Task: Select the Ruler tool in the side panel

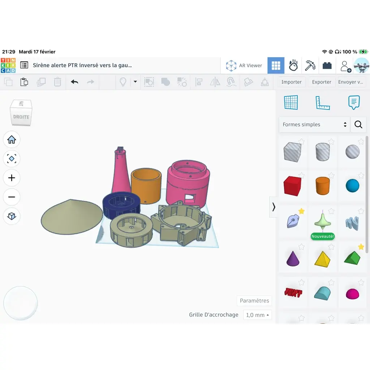Action: pos(322,103)
